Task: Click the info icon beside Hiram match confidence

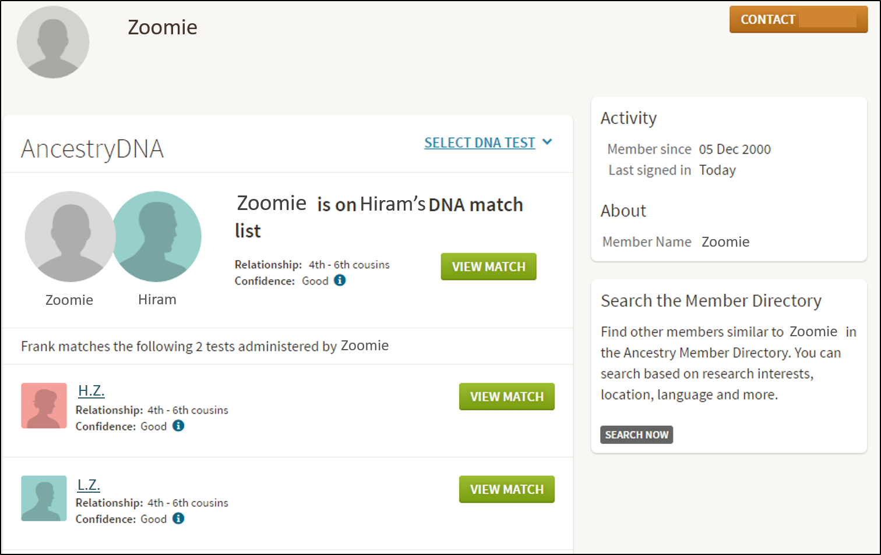Action: 340,280
